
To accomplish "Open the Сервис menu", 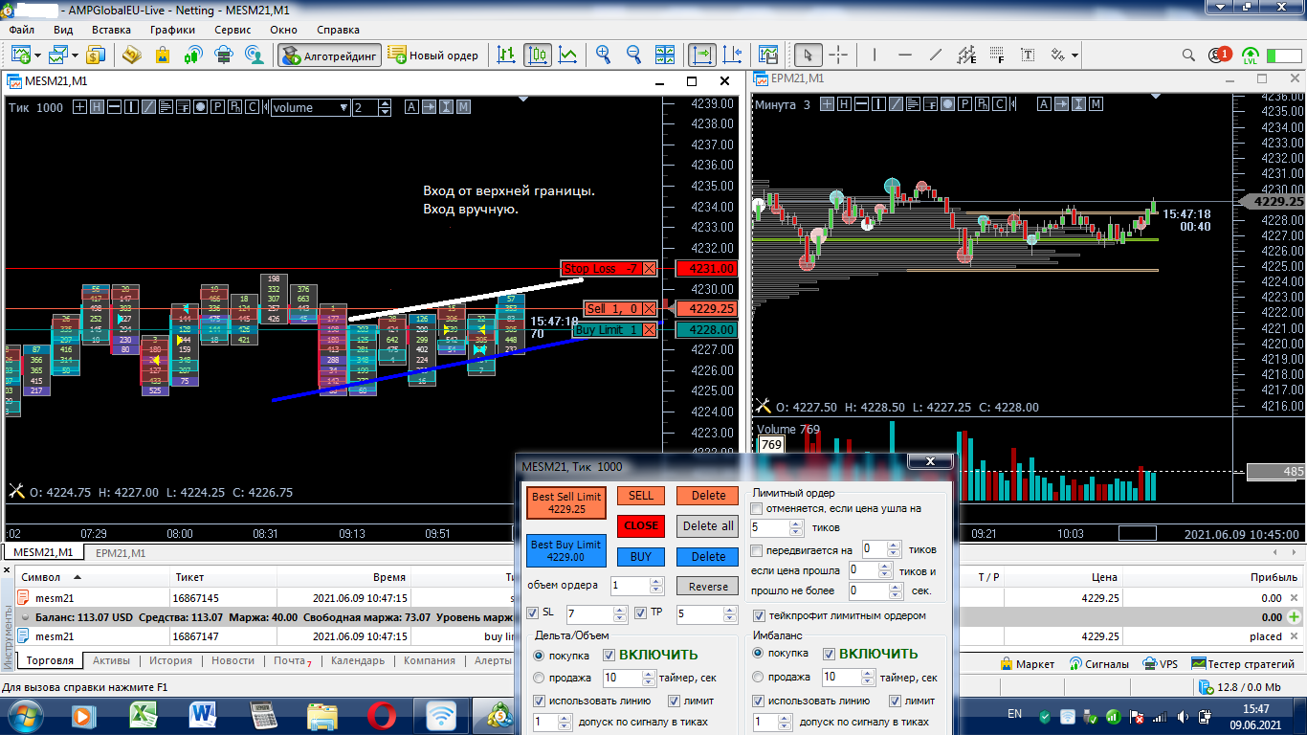I will [x=233, y=30].
